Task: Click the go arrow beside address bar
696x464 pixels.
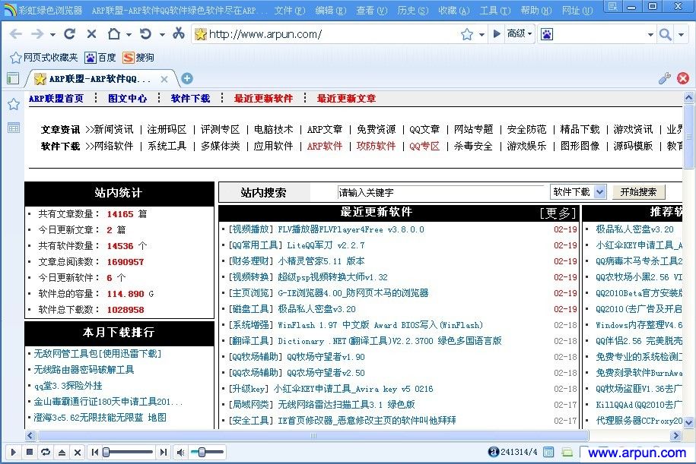Action: 497,33
